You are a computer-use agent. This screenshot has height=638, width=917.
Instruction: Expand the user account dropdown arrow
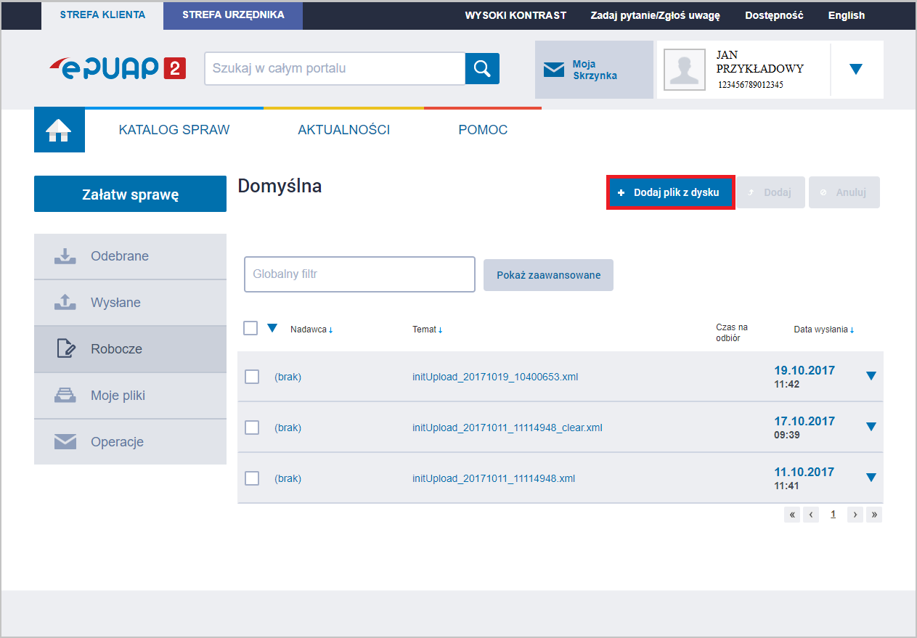click(856, 69)
